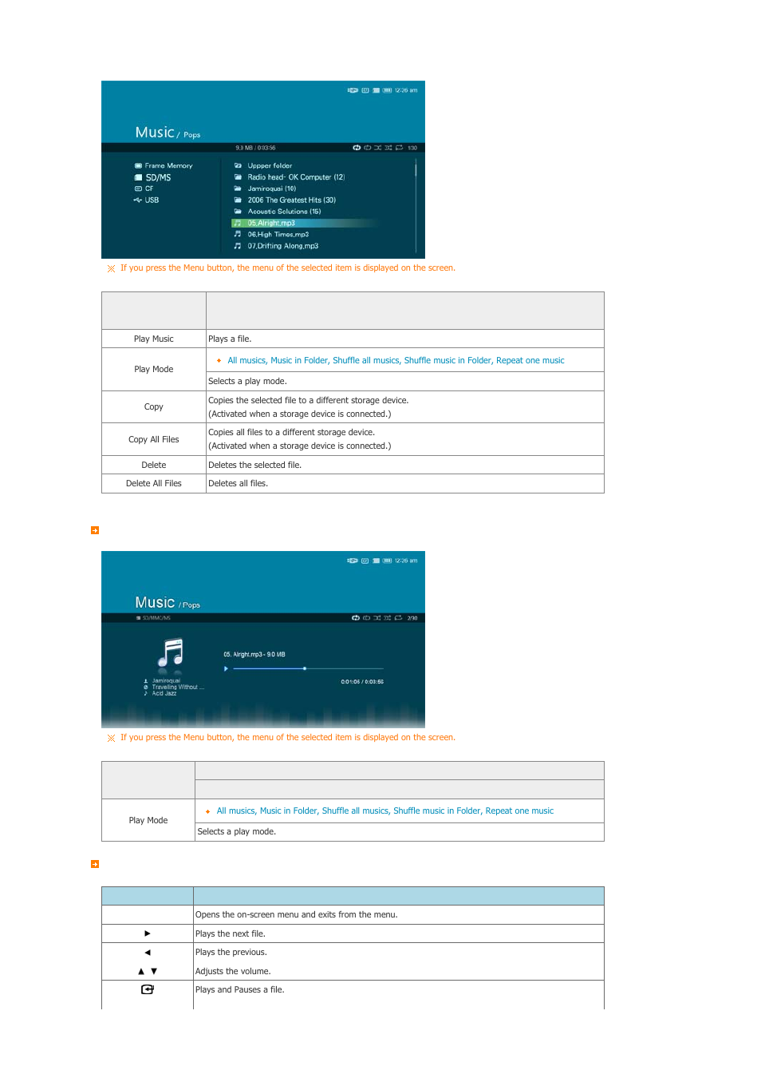Click battery status icon on playback screen
Screen dimensions: 761x1078
pyautogui.click(x=387, y=561)
